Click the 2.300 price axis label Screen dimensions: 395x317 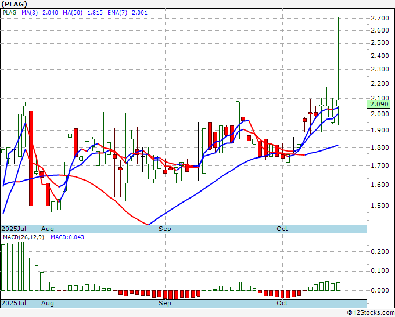380,69
